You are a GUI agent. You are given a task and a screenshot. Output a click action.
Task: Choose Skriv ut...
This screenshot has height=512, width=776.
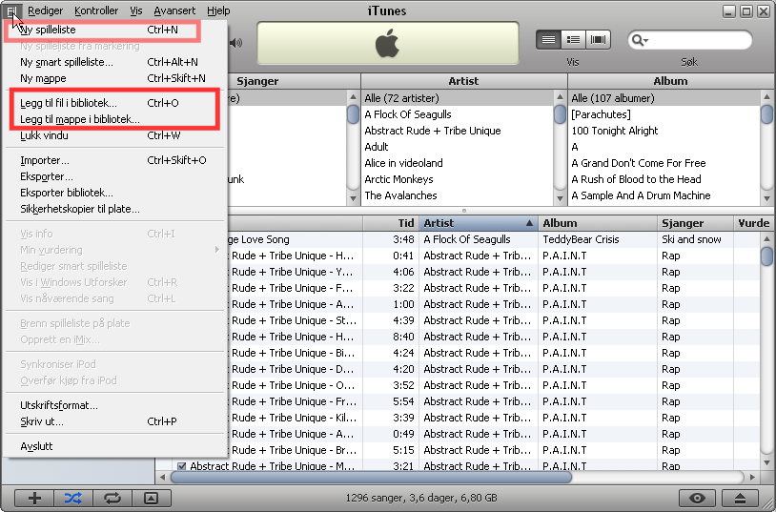pyautogui.click(x=114, y=421)
